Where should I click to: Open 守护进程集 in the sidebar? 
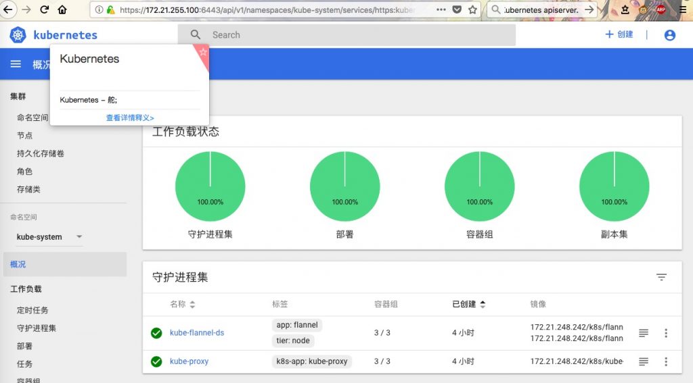[37, 328]
